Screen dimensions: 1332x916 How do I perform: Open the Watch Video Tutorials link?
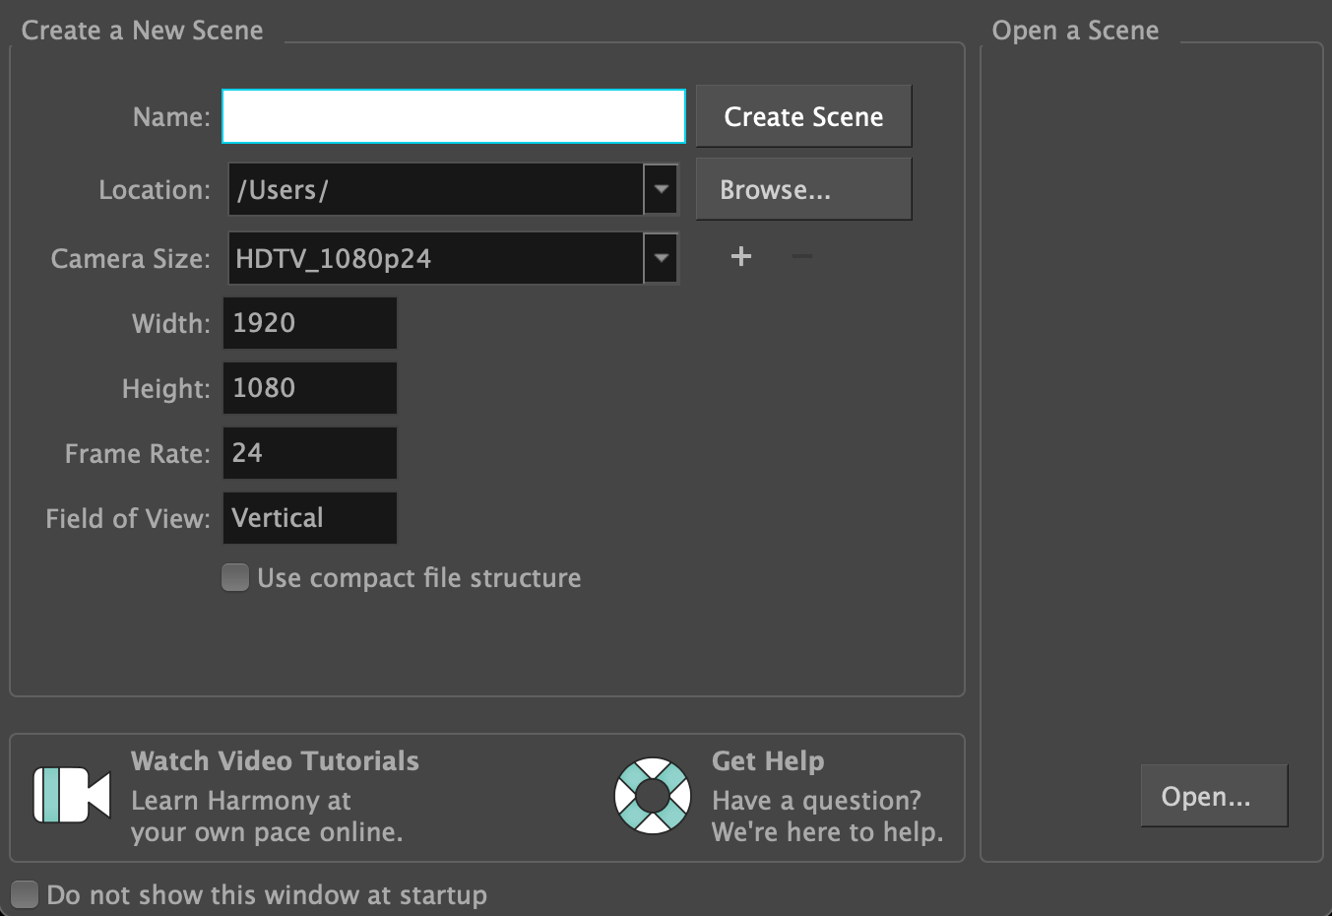pos(275,761)
